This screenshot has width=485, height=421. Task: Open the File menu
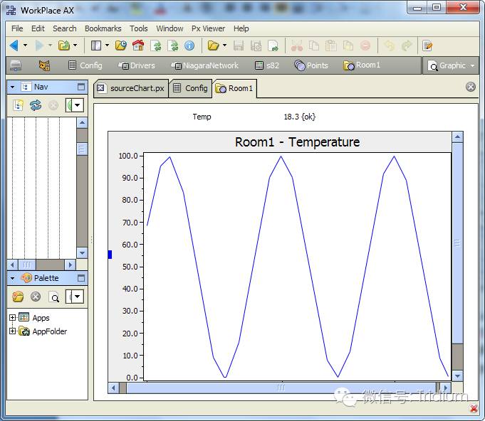tap(17, 28)
